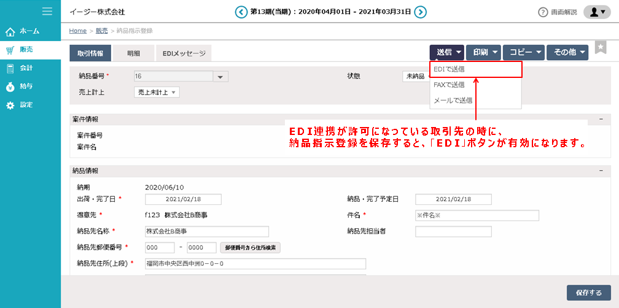Open the 印刷 dropdown button
The image size is (619, 308).
coord(483,53)
